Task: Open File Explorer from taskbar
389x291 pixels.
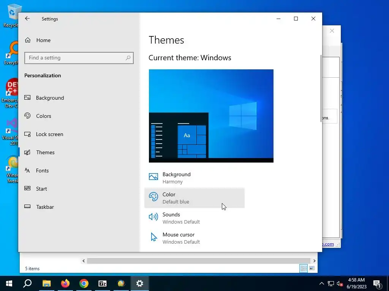Action: pos(46,283)
